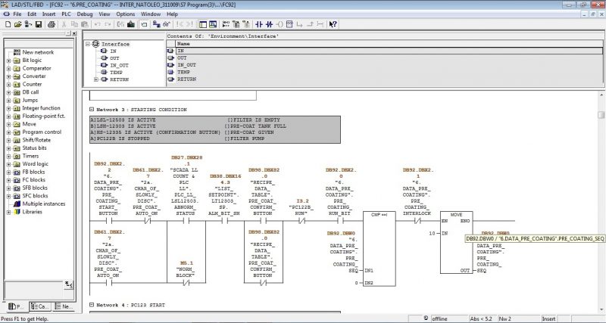Open the Debug menu
Image resolution: width=606 pixels, height=323 pixels.
(x=86, y=14)
